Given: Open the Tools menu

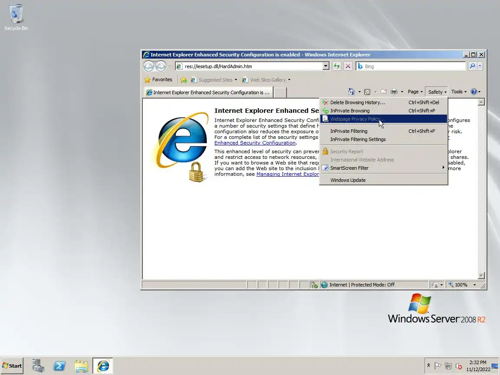Looking at the screenshot, I should [459, 92].
